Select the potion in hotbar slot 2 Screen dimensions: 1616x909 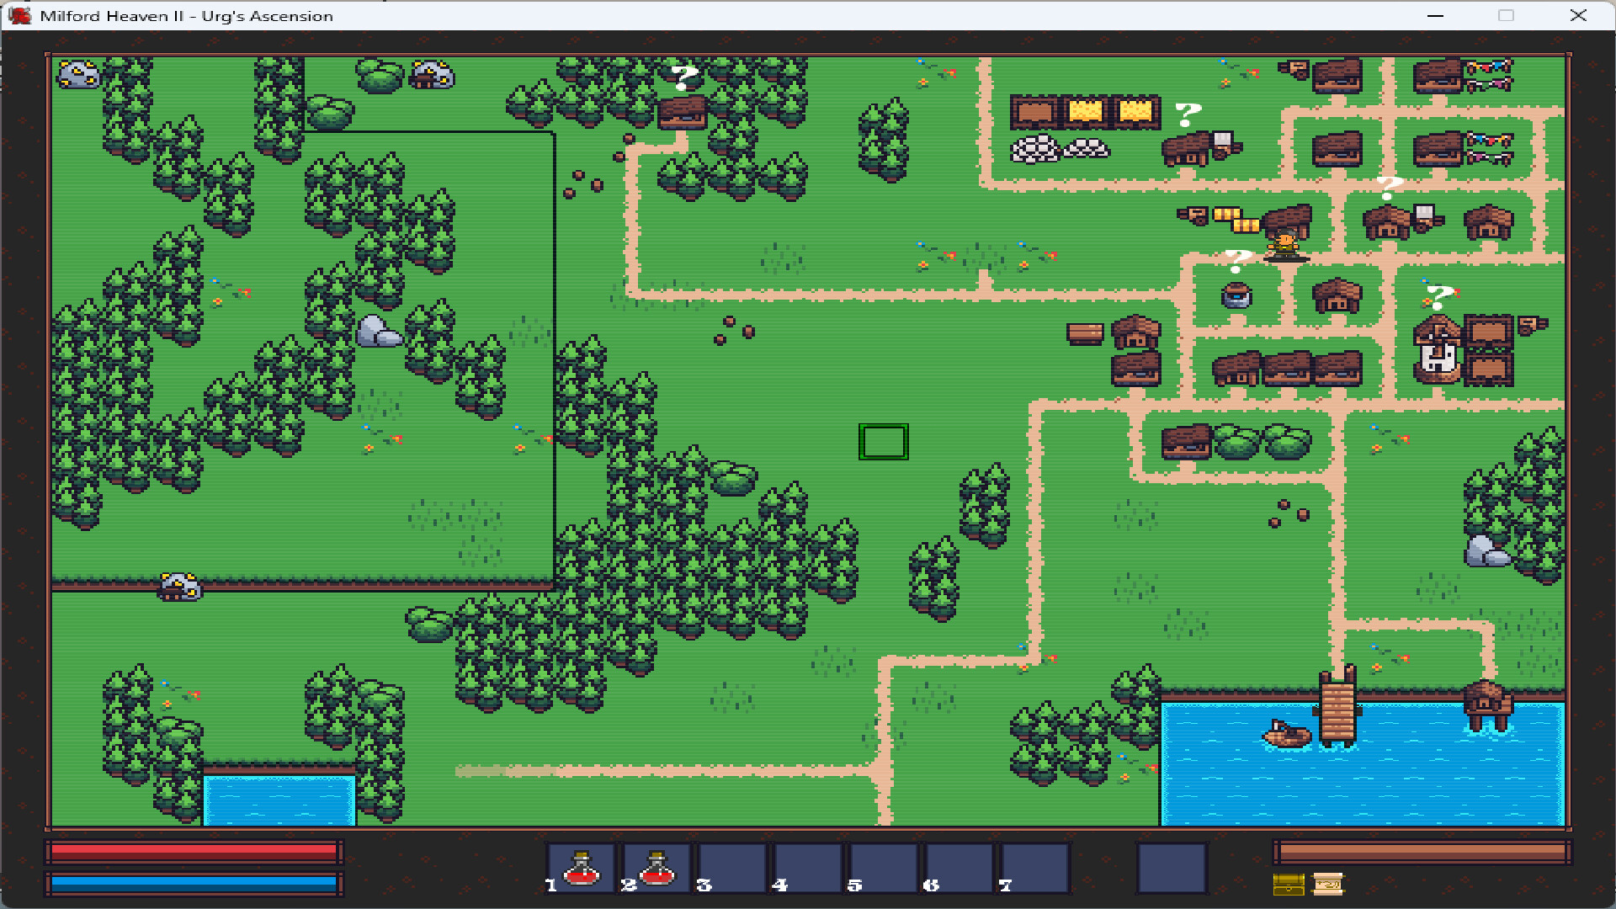click(654, 868)
